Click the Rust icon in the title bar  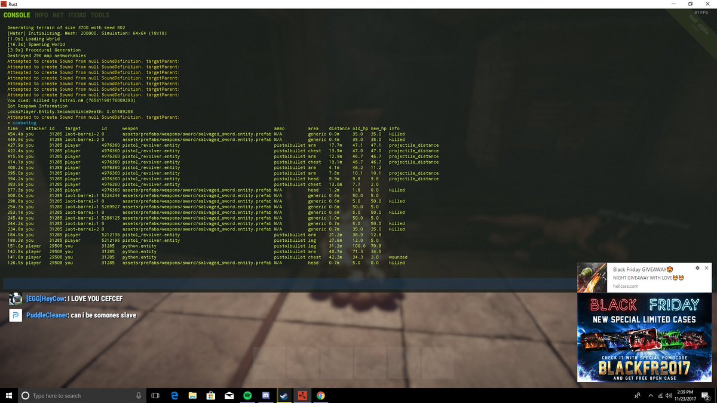pos(4,4)
